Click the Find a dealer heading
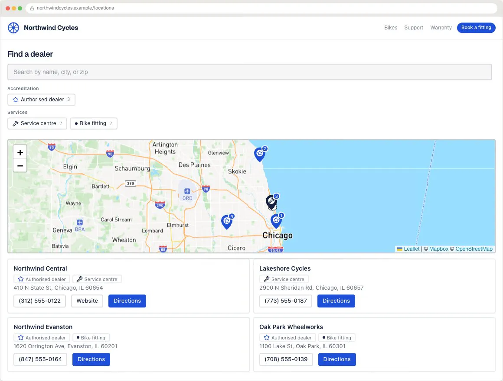Image resolution: width=503 pixels, height=381 pixels. coord(30,54)
